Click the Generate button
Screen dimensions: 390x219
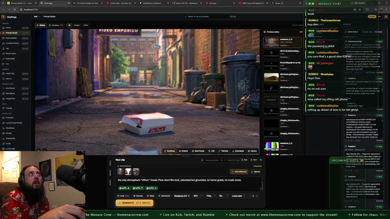(x=134, y=203)
